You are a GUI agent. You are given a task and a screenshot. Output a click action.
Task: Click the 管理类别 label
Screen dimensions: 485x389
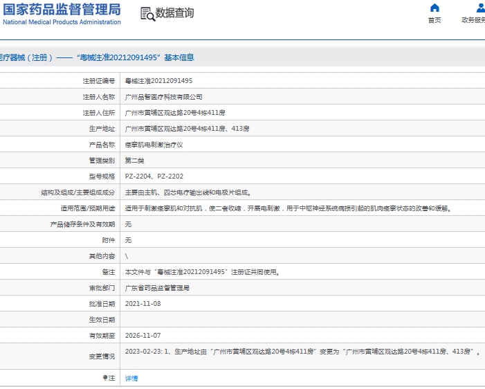pos(102,161)
